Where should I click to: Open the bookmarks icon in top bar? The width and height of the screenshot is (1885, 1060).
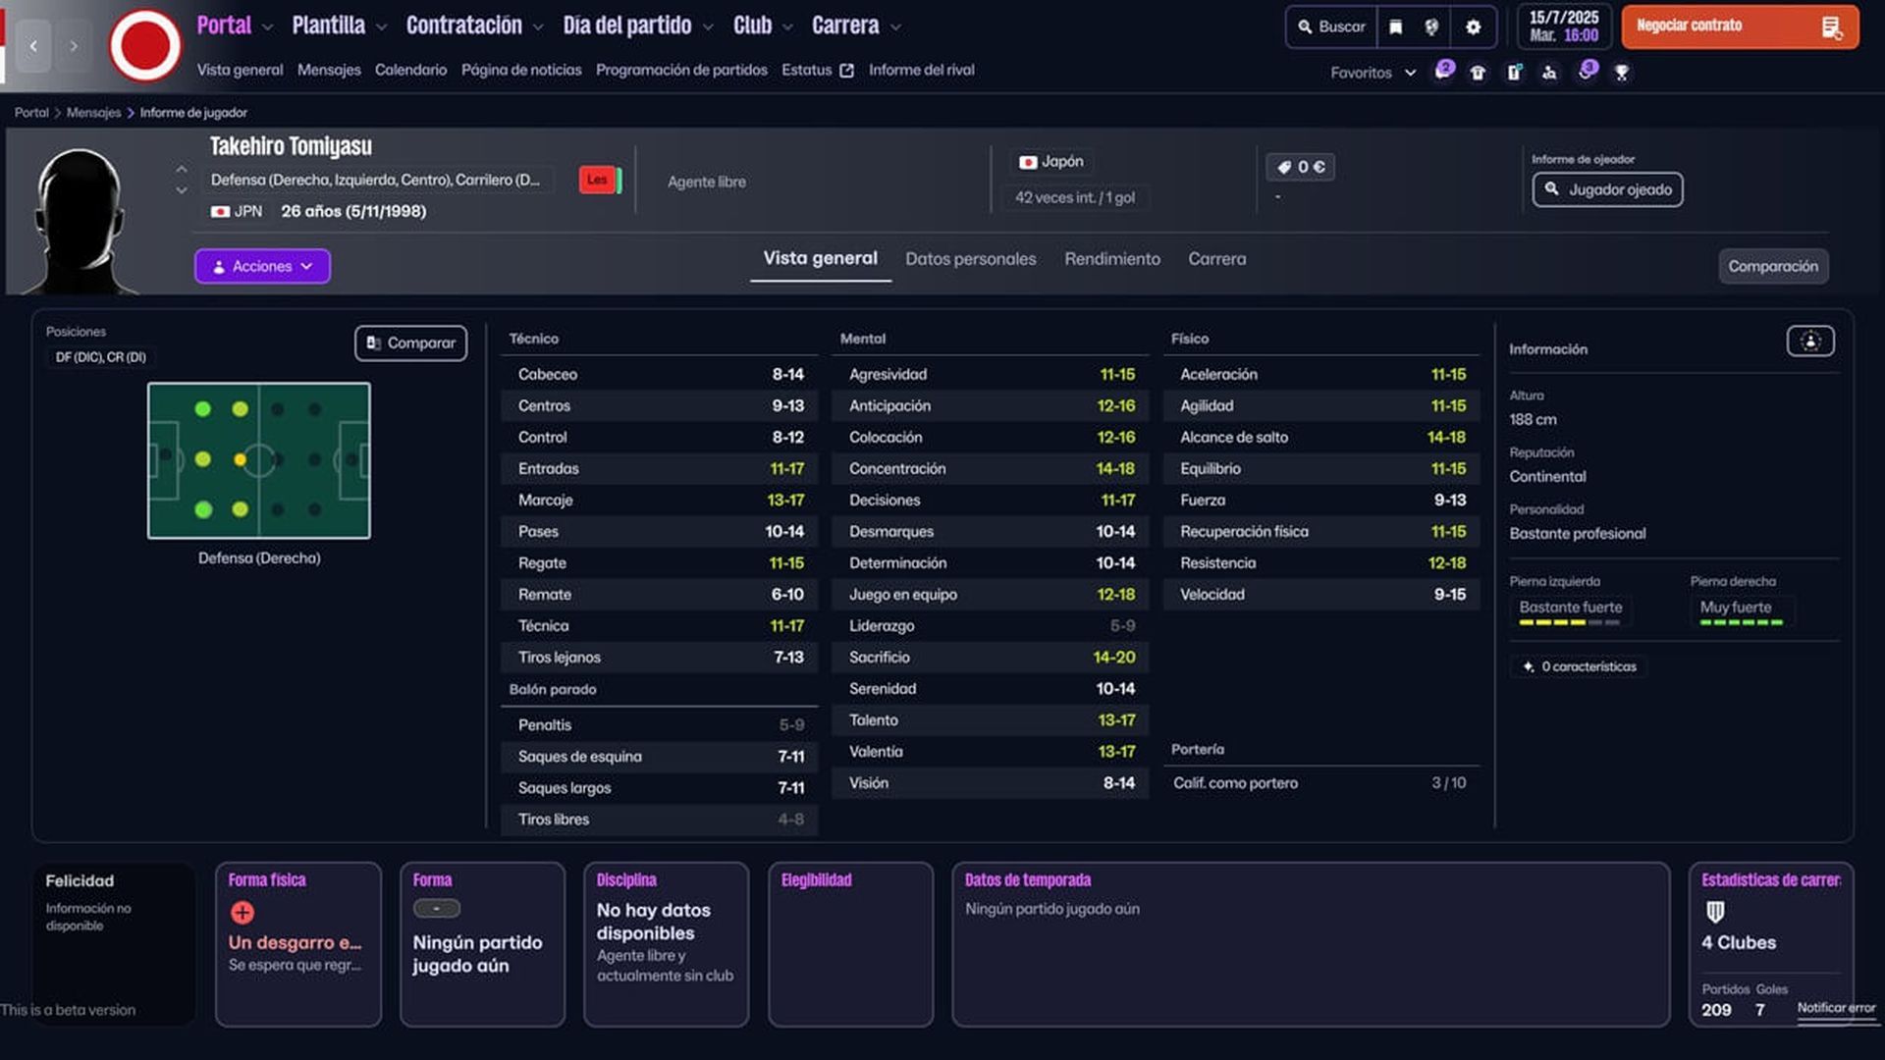1395,27
